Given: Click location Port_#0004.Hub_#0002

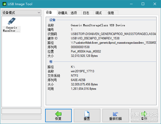Looking at the screenshot, I should [86, 51].
